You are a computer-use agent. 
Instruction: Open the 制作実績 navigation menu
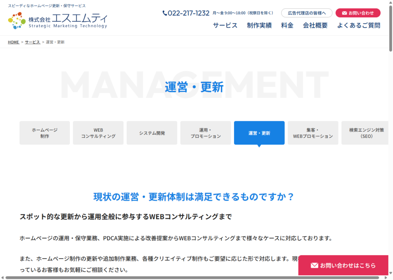click(259, 25)
